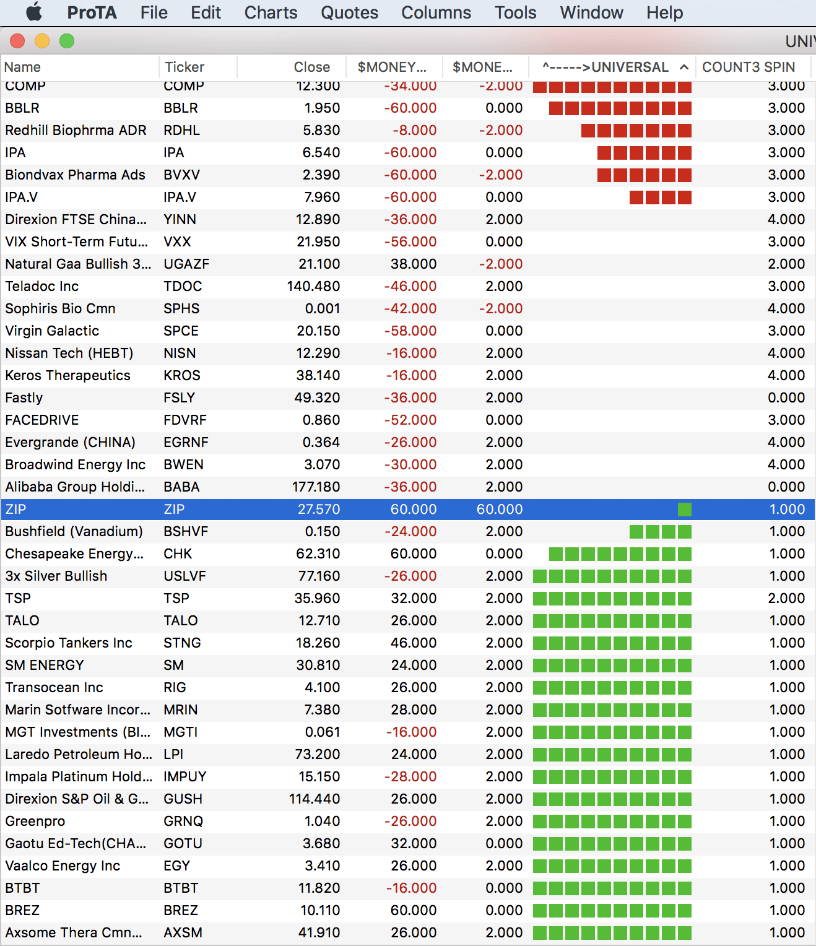Screen dimensions: 816x946
Task: Open the Help menu
Action: click(664, 12)
